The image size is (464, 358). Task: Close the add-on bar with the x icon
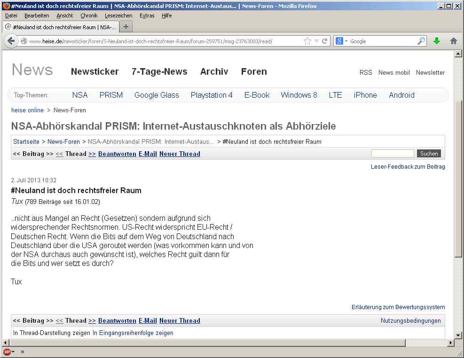click(x=22, y=351)
